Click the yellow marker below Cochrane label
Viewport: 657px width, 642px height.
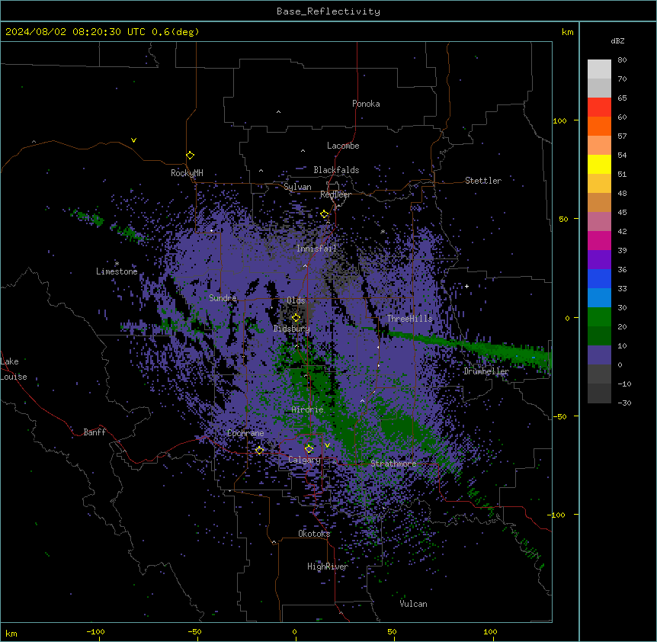(x=259, y=450)
